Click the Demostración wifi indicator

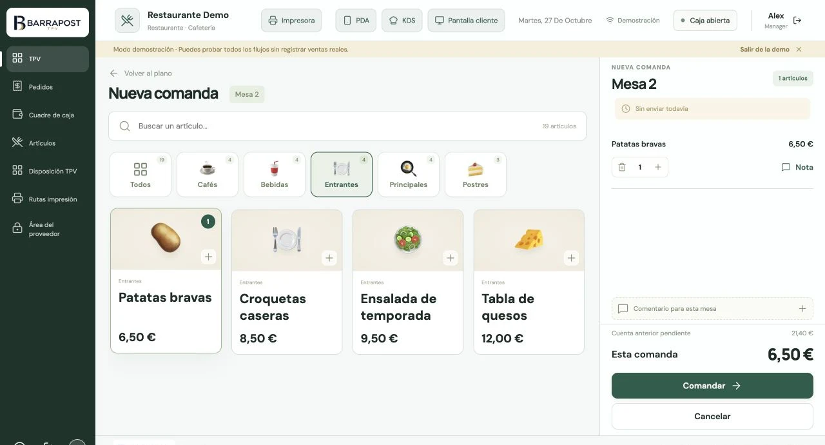(x=632, y=21)
